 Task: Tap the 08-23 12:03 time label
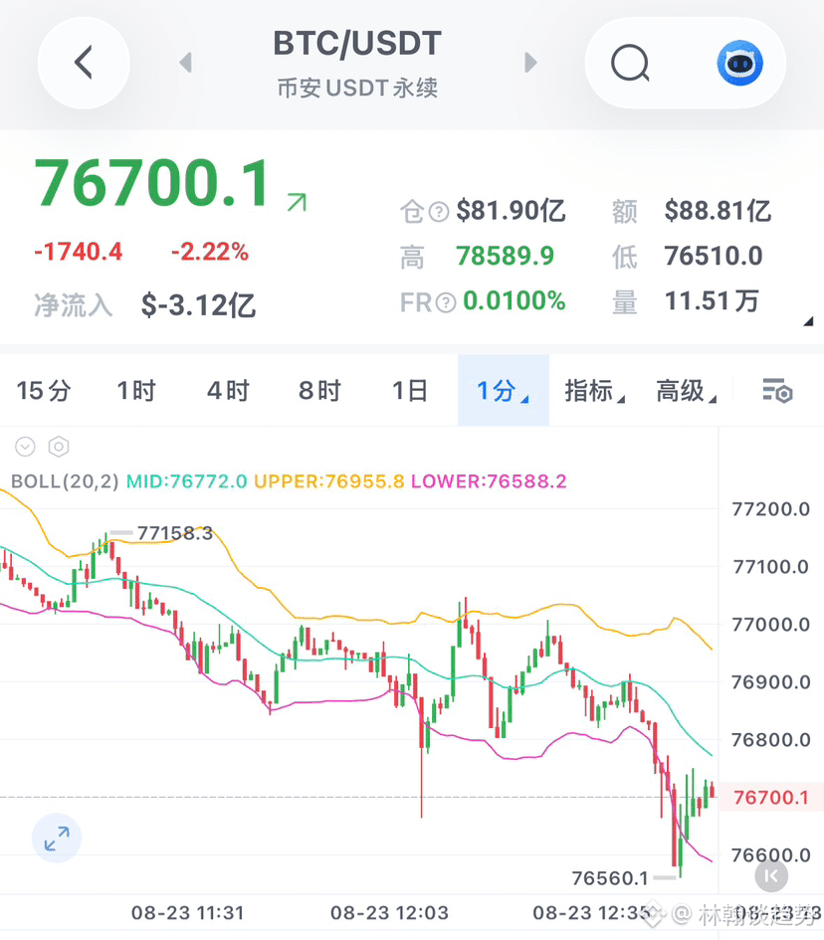(x=389, y=913)
